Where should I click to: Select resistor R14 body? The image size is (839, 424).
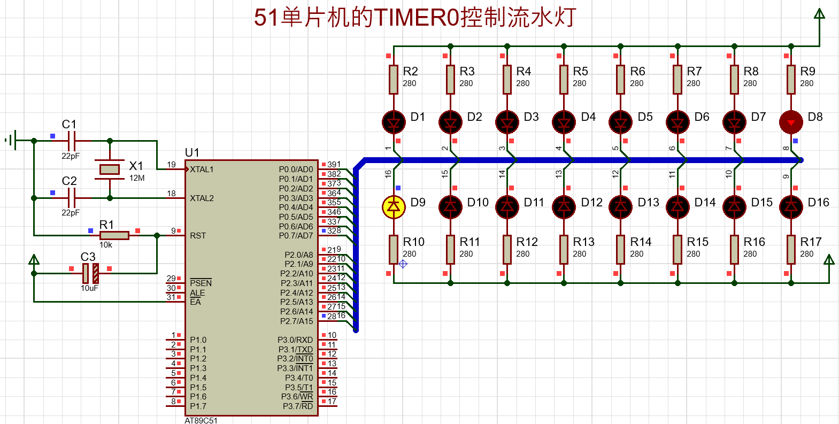(x=620, y=250)
